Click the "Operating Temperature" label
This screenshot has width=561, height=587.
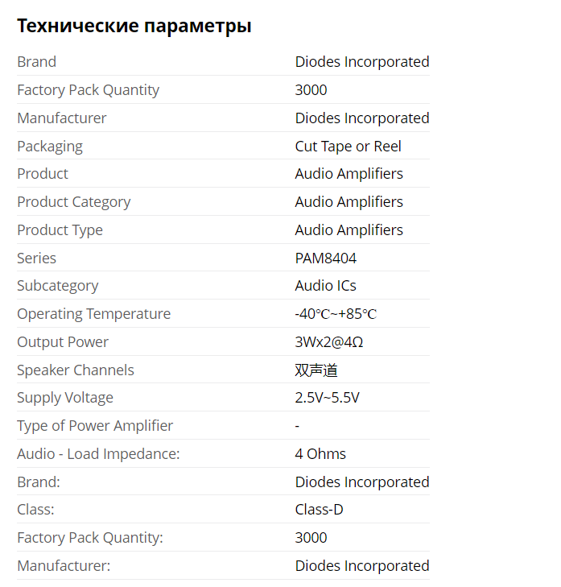[x=93, y=314]
